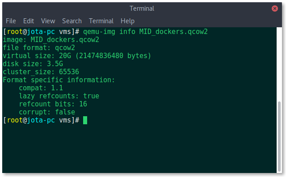Open the Search menu
Image resolution: width=286 pixels, height=177 pixels.
72,21
